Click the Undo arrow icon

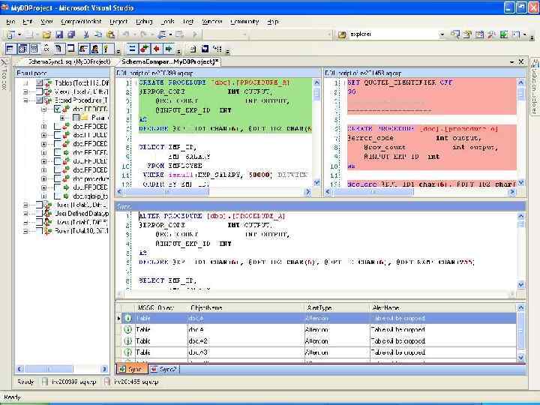click(126, 34)
